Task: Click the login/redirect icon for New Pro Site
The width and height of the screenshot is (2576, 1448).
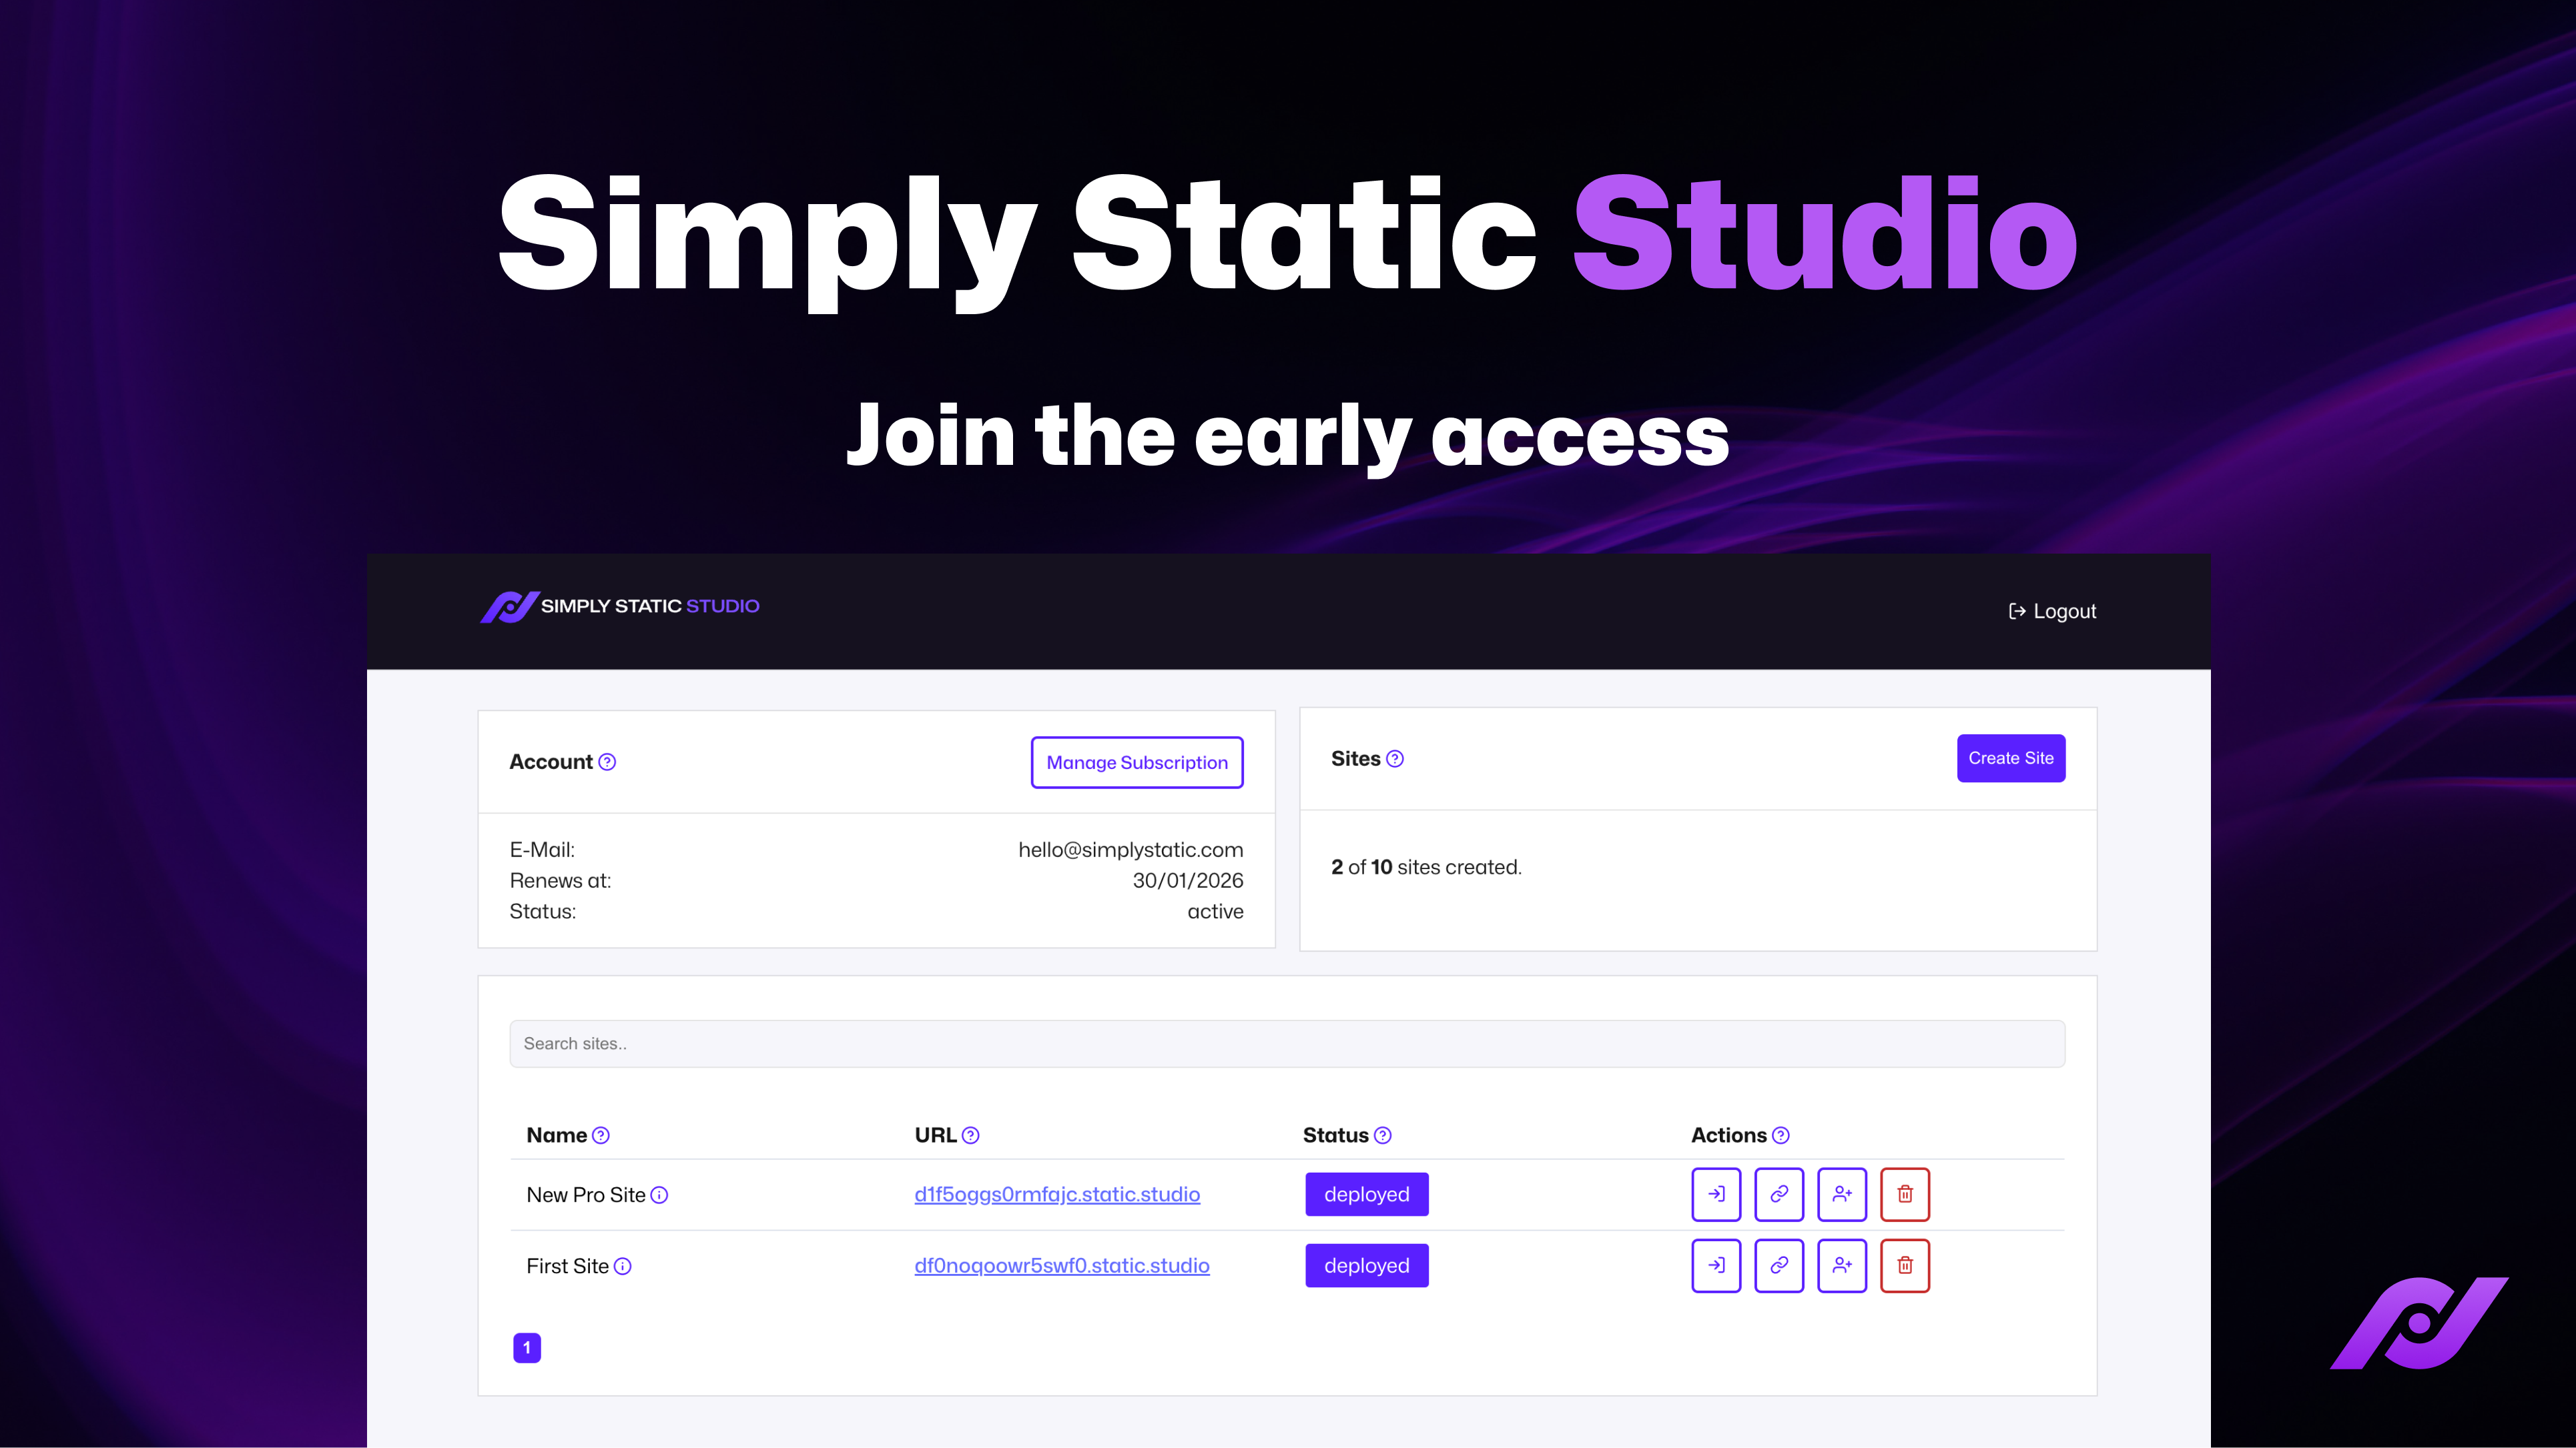Action: coord(1716,1192)
